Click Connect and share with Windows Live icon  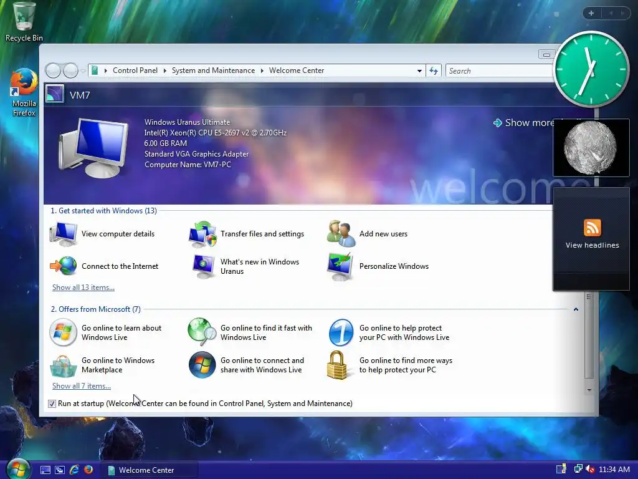[x=202, y=365]
